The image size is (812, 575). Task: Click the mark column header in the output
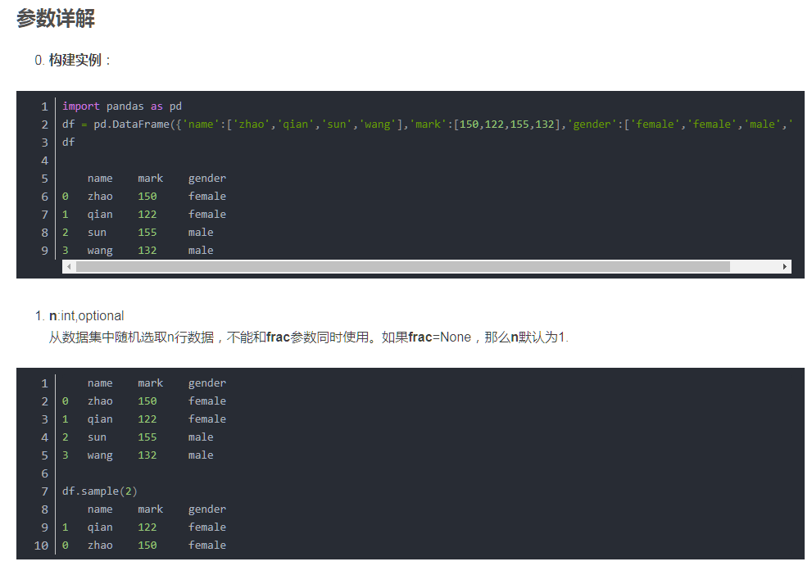[x=150, y=178]
